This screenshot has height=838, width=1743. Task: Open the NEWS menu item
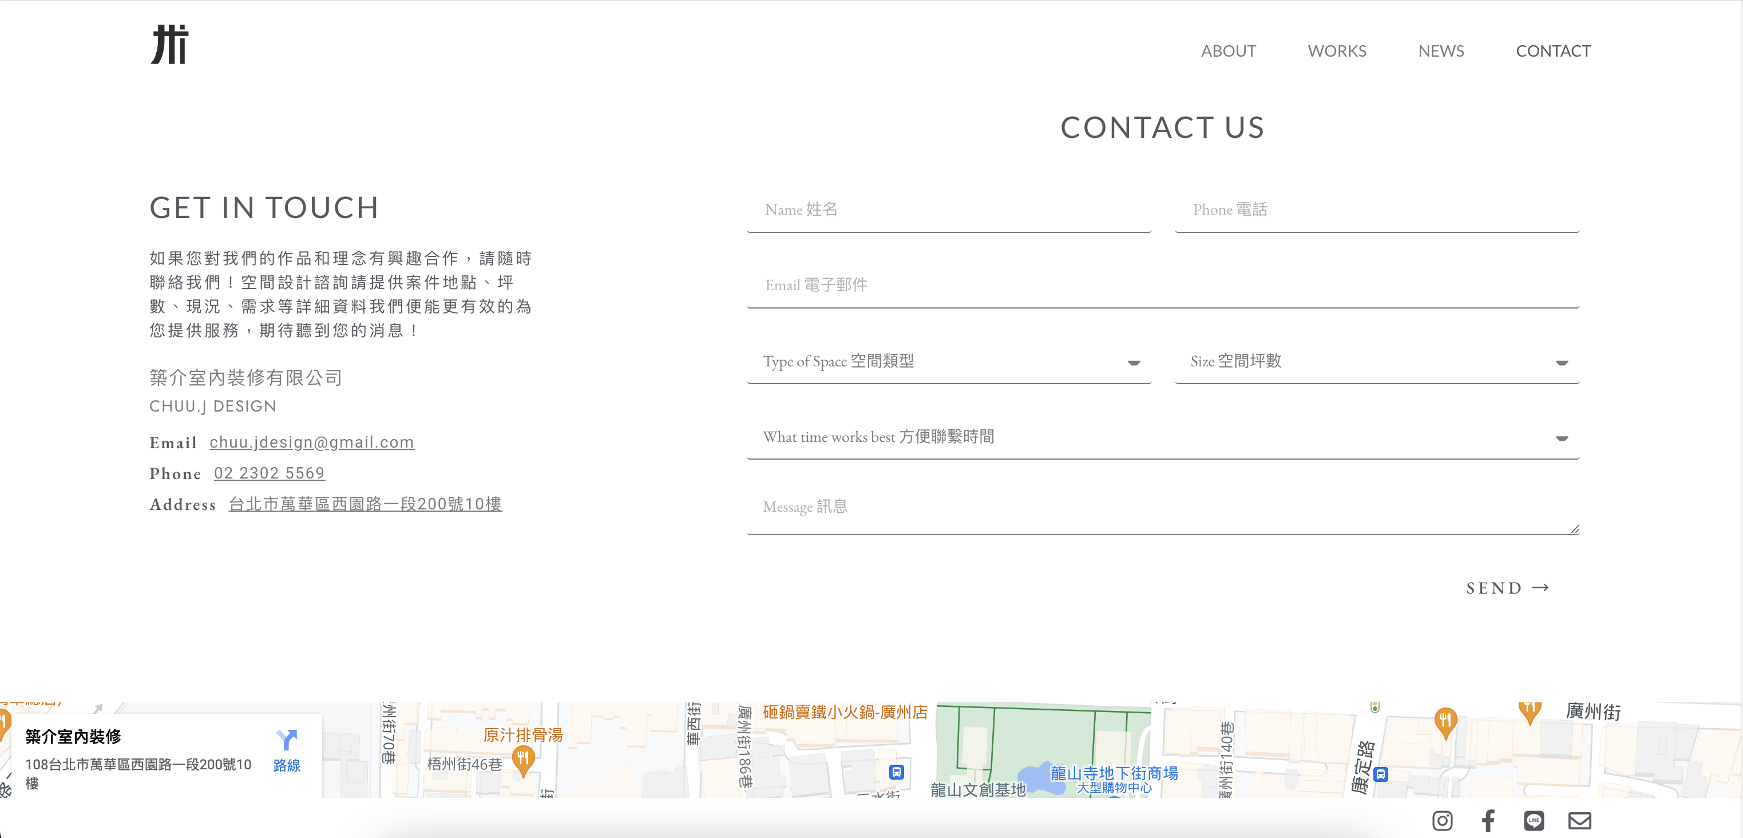(1441, 52)
